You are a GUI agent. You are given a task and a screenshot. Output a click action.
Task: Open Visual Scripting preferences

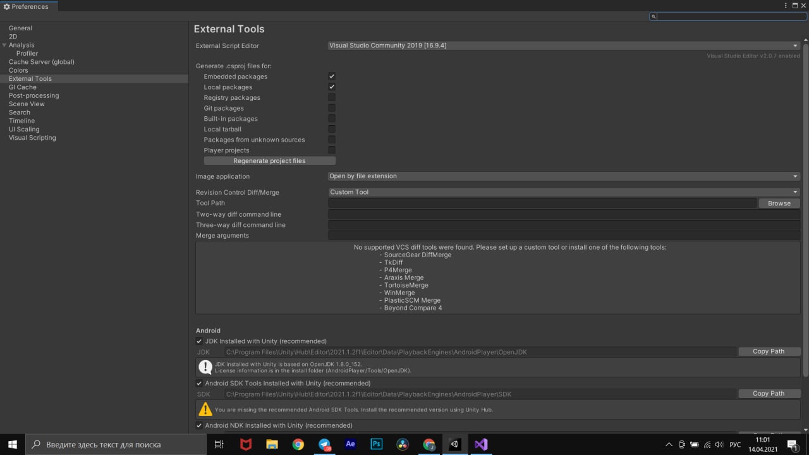[x=32, y=138]
